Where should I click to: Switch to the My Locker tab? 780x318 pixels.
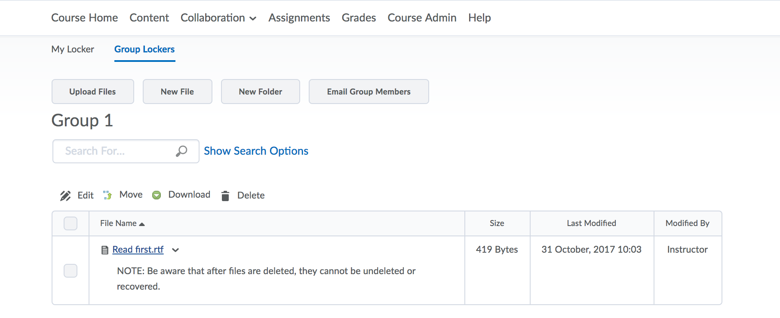pos(73,49)
